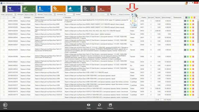Sort by the Примечание column header

[x=177, y=17]
